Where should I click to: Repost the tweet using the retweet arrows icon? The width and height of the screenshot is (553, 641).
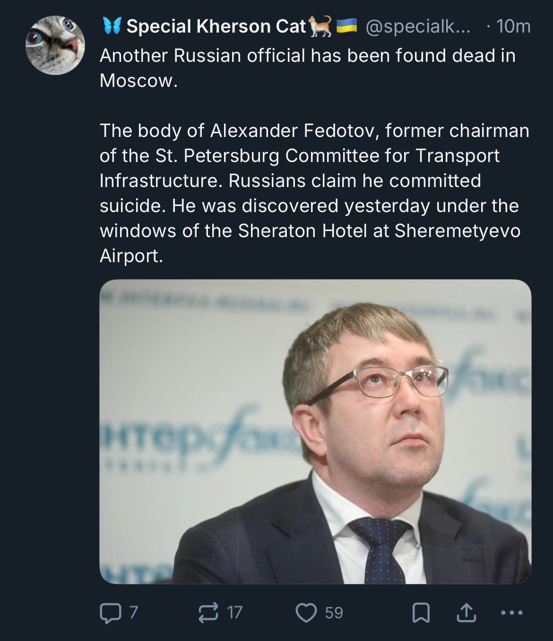208,613
